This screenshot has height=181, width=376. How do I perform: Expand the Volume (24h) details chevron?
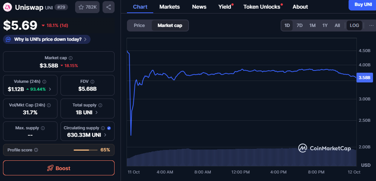50,89
